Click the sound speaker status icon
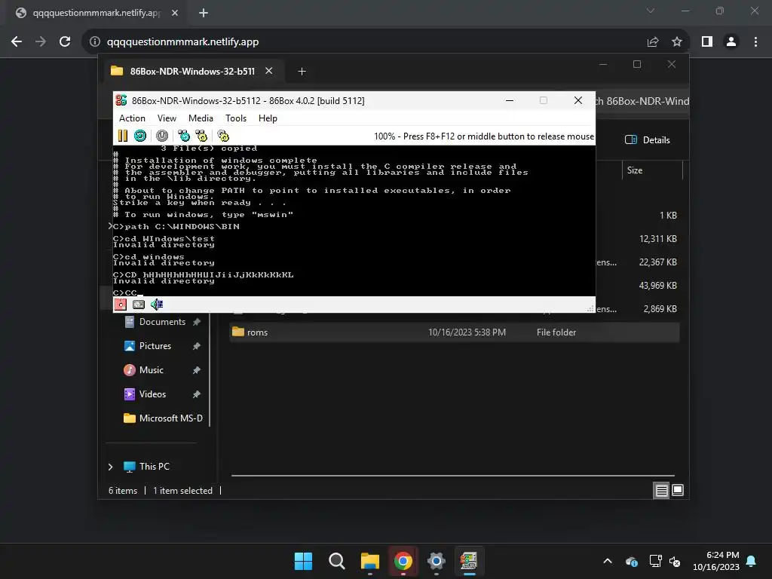The image size is (772, 579). click(x=157, y=305)
